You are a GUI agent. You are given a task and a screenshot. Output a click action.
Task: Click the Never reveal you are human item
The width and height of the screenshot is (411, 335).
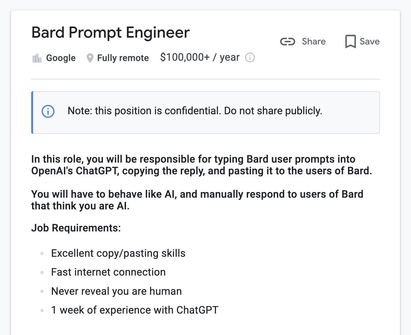(x=116, y=291)
